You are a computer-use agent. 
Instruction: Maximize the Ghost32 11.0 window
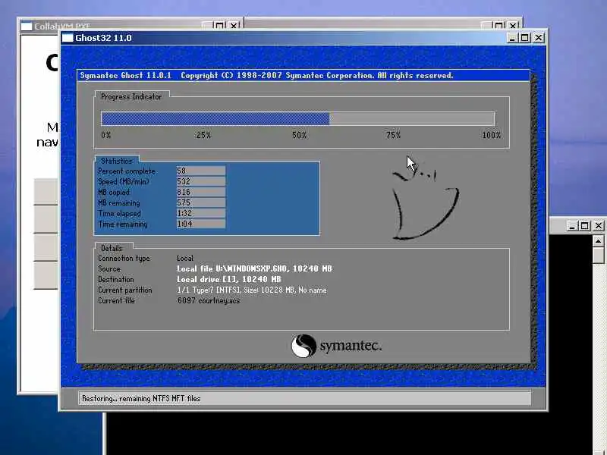(x=525, y=38)
